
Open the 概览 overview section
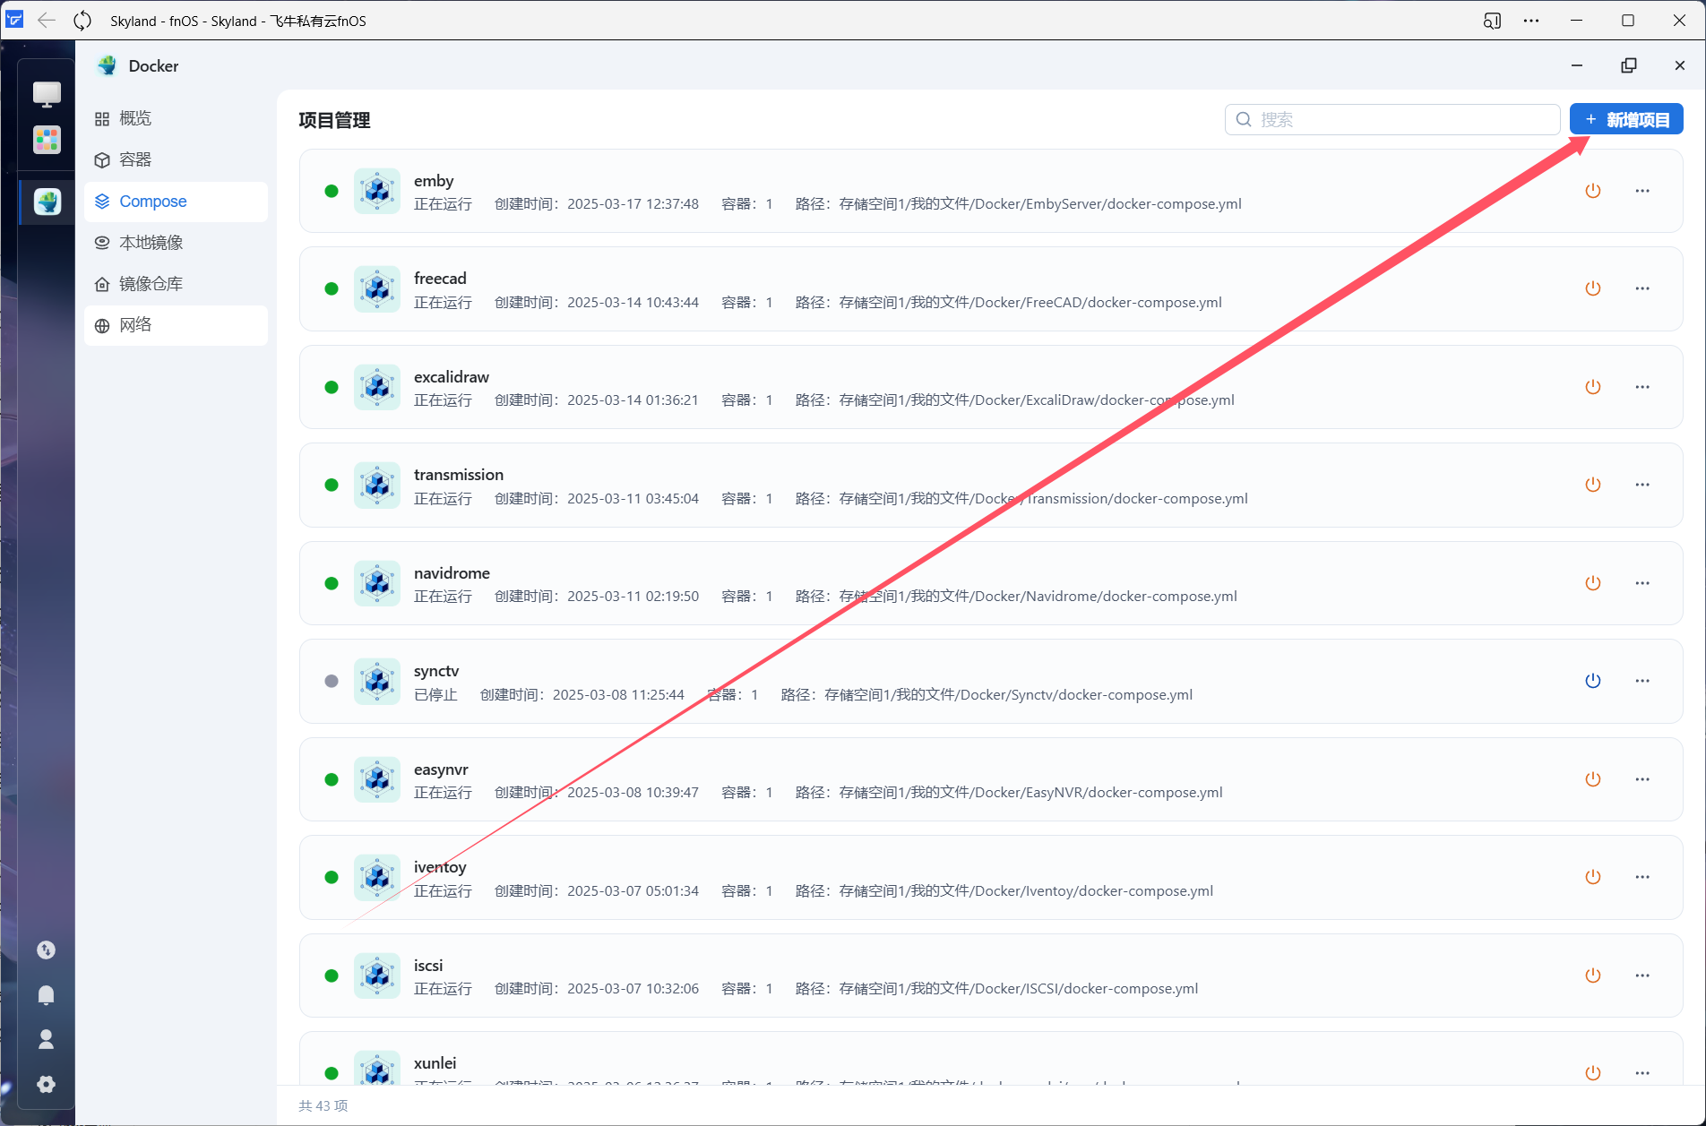pos(135,118)
